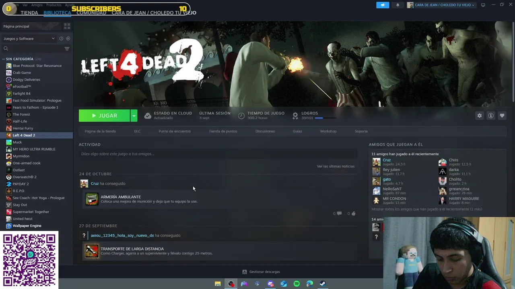Collapse the Sin Categoría section
515x289 pixels.
pos(3,59)
